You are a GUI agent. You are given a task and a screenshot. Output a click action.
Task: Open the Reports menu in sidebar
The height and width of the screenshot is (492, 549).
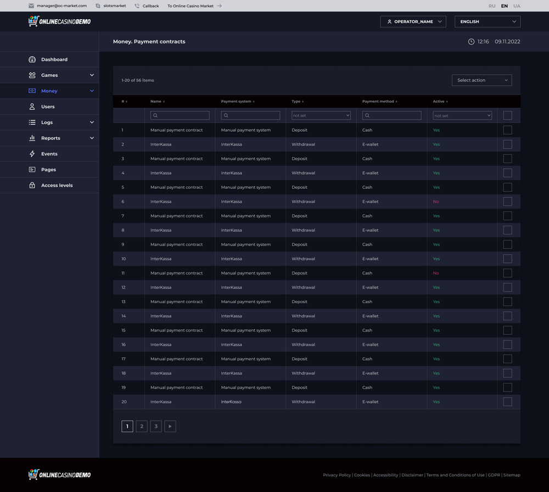pyautogui.click(x=49, y=138)
